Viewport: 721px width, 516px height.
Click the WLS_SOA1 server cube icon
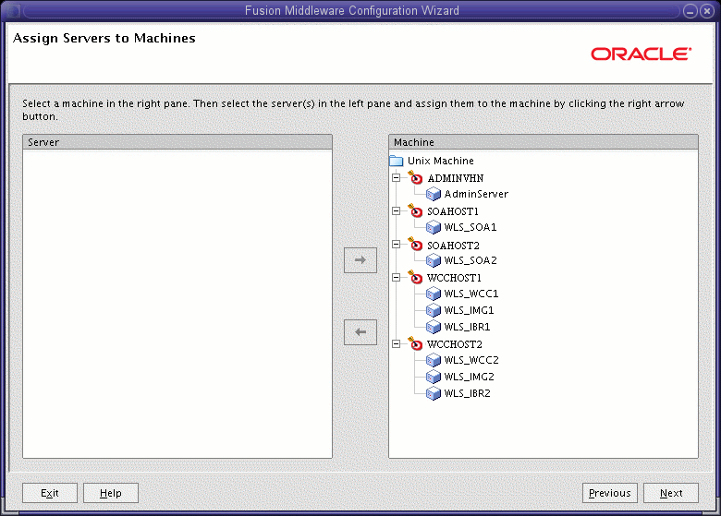point(434,227)
